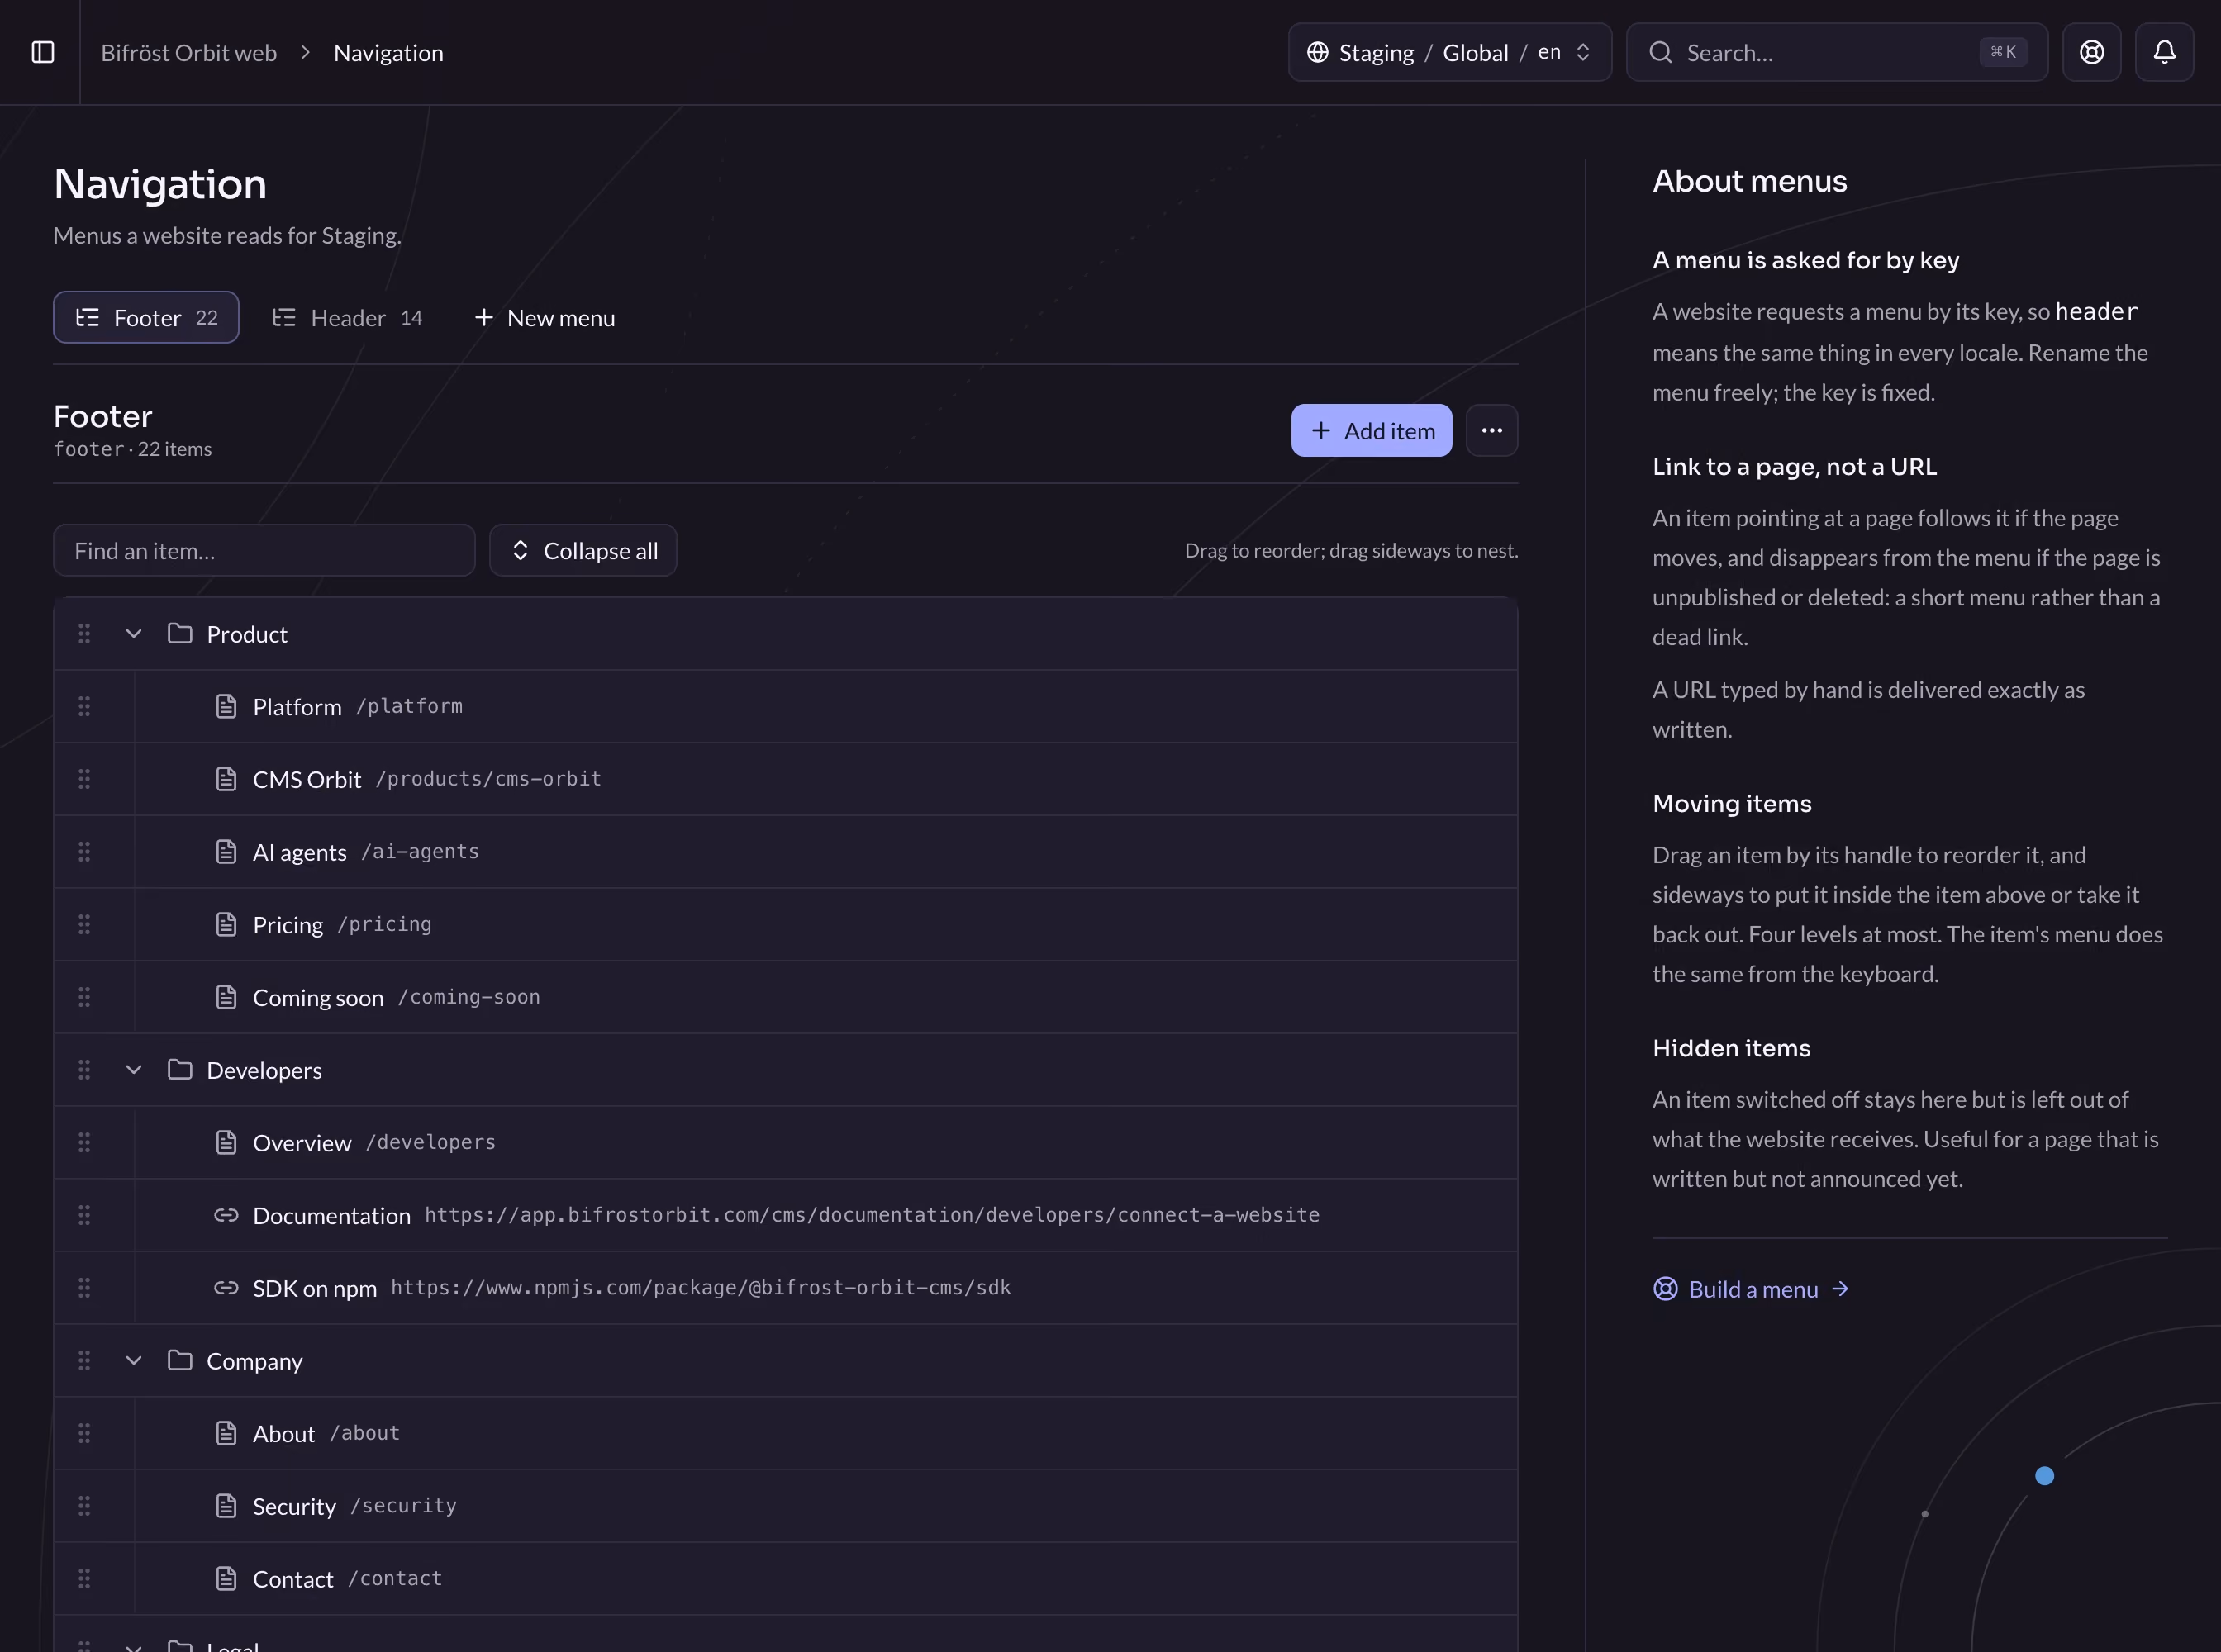
Task: Open the help lifebuoy icon in top bar
Action: [x=2091, y=52]
